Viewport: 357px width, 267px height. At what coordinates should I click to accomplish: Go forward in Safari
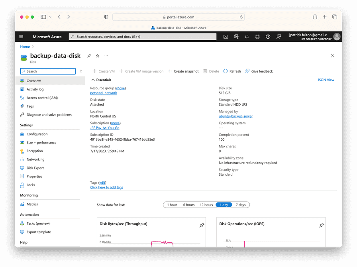click(x=69, y=17)
